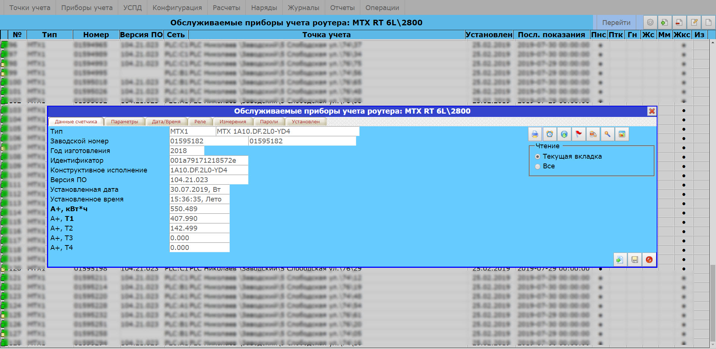Close the meter dialog with red X

pos(651,111)
